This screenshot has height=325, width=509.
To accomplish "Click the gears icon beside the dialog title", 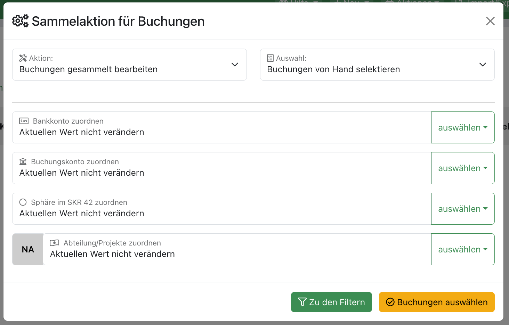I will point(20,21).
